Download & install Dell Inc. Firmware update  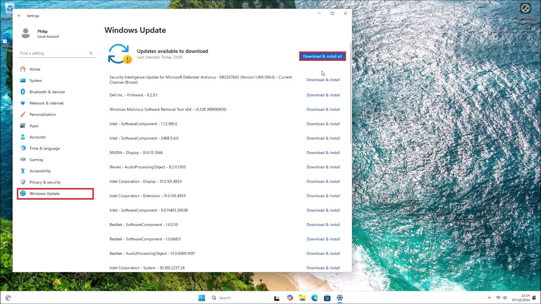(x=323, y=95)
